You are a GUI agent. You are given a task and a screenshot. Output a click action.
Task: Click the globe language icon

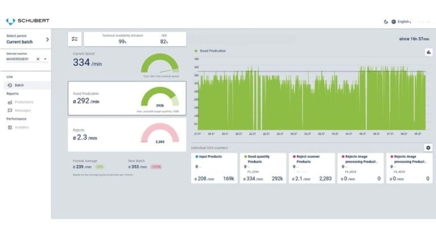[393, 22]
